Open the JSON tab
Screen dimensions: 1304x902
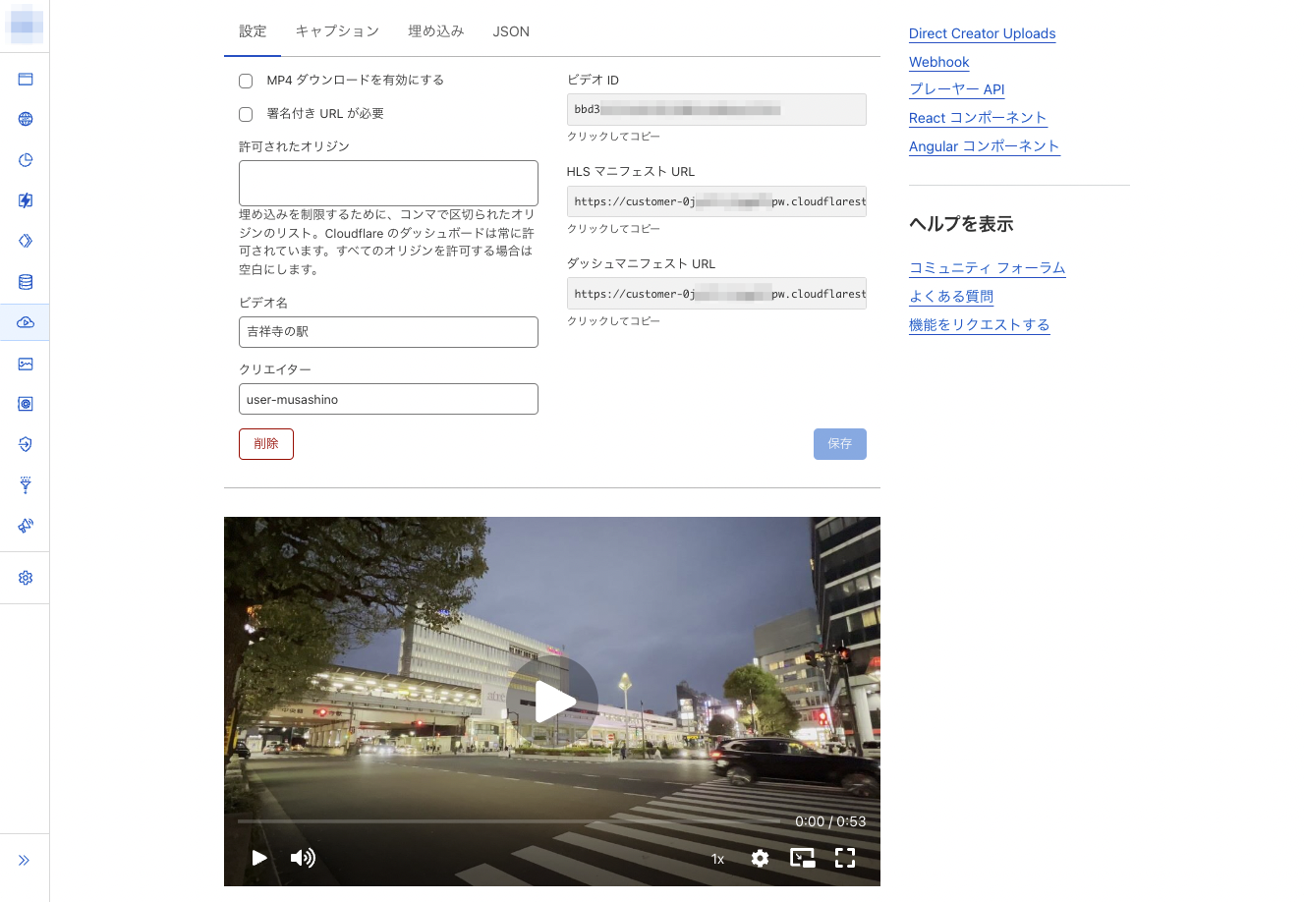pos(511,30)
